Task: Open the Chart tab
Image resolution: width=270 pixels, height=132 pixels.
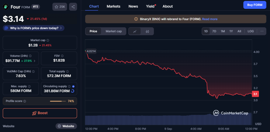Action: 94,6
